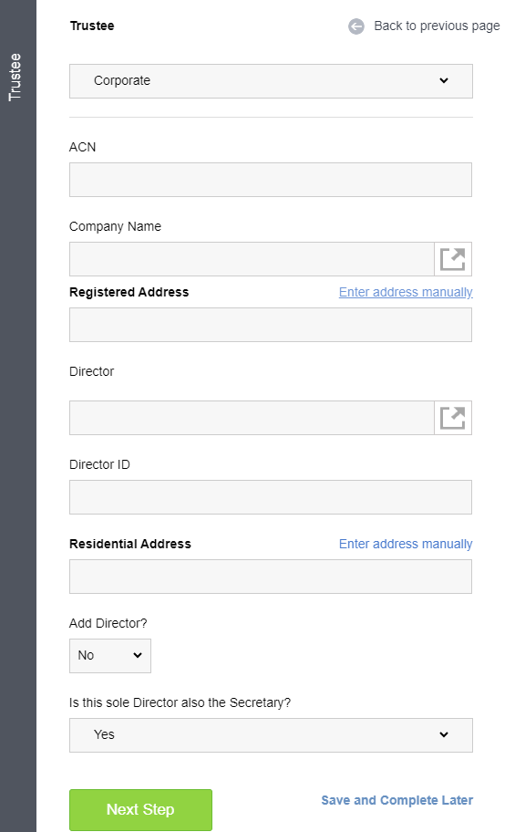Click into the Residential Address field
The height and width of the screenshot is (832, 515).
(271, 577)
